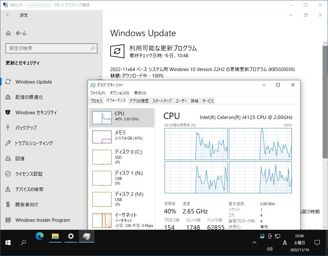
Task: Open 表示(V) menu in Task Manager
Action: tap(140, 93)
